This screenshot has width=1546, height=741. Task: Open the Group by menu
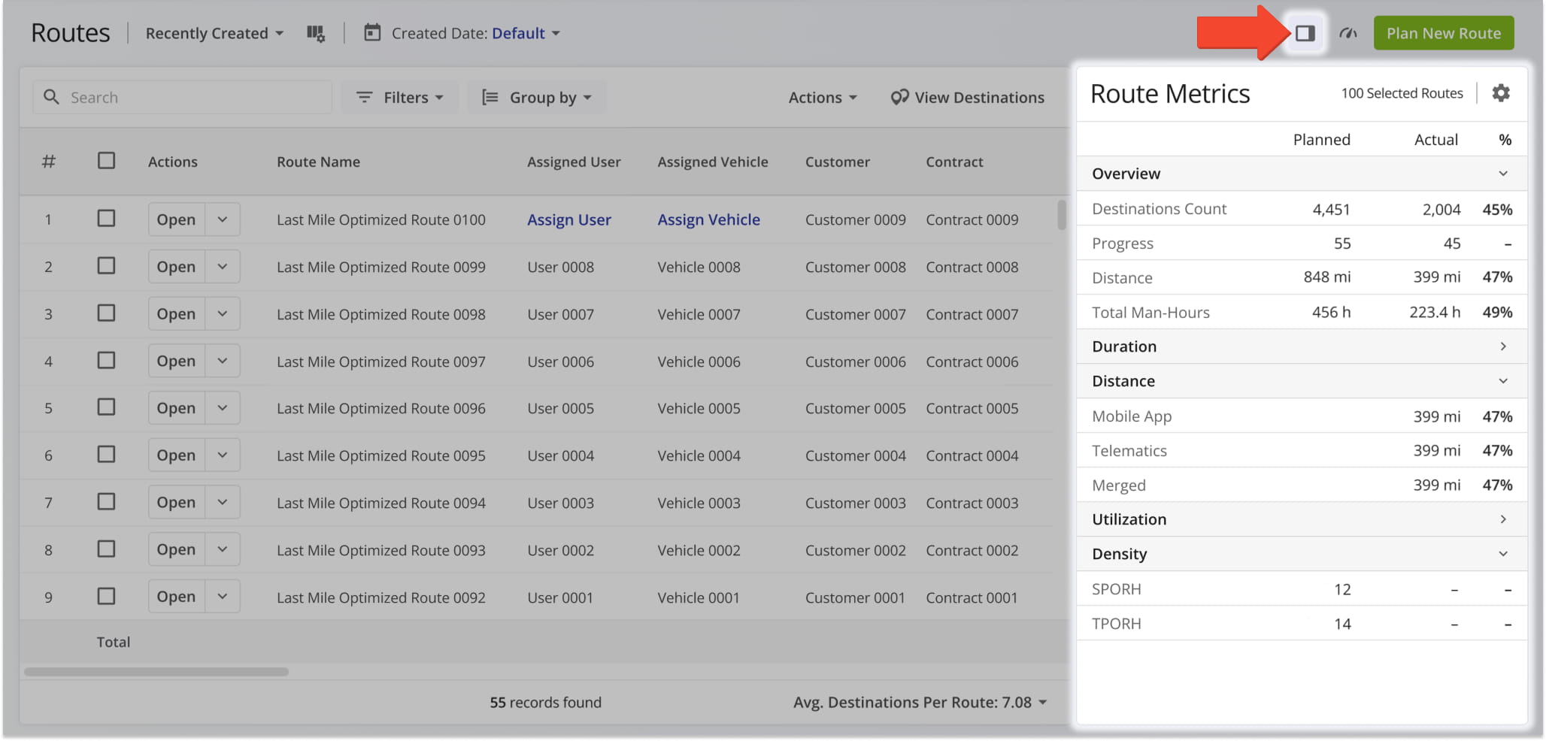click(537, 98)
